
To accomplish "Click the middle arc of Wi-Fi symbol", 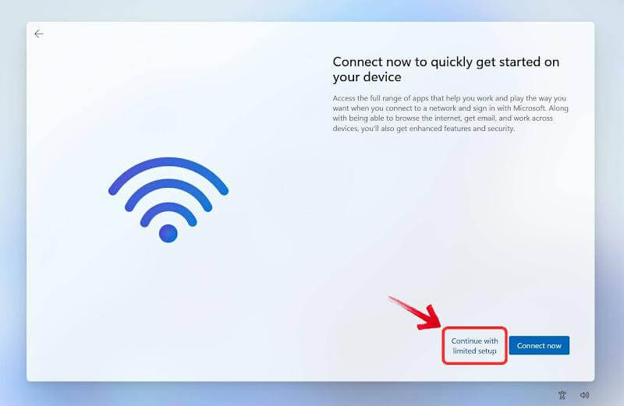I will pyautogui.click(x=168, y=189).
